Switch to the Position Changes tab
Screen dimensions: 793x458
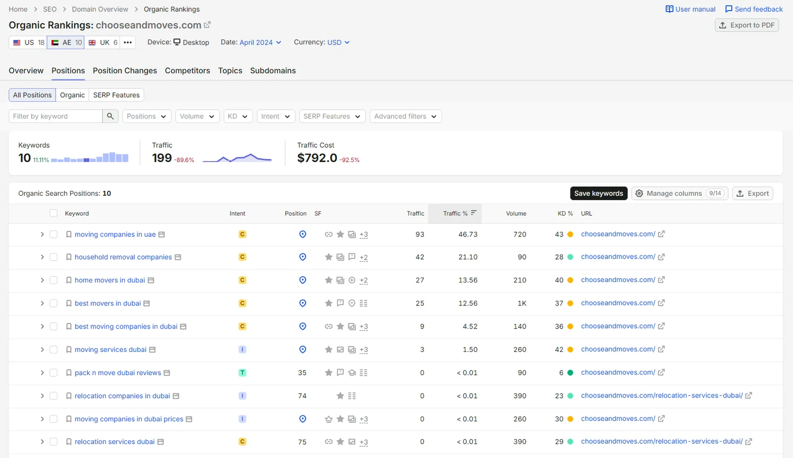(x=125, y=70)
